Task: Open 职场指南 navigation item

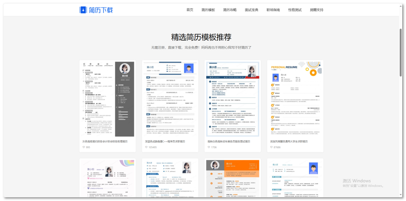Action: click(273, 10)
